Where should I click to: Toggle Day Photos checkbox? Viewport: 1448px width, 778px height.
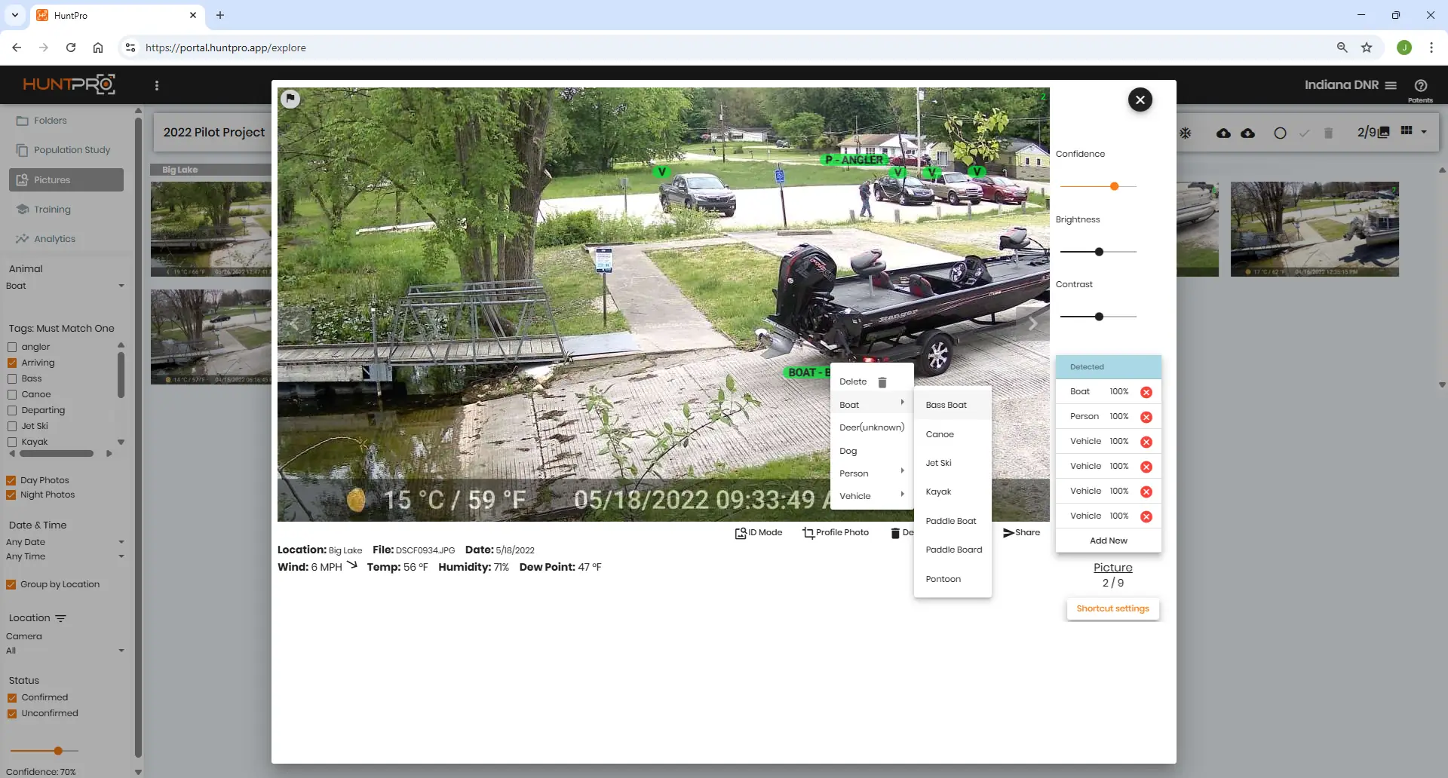pos(11,480)
